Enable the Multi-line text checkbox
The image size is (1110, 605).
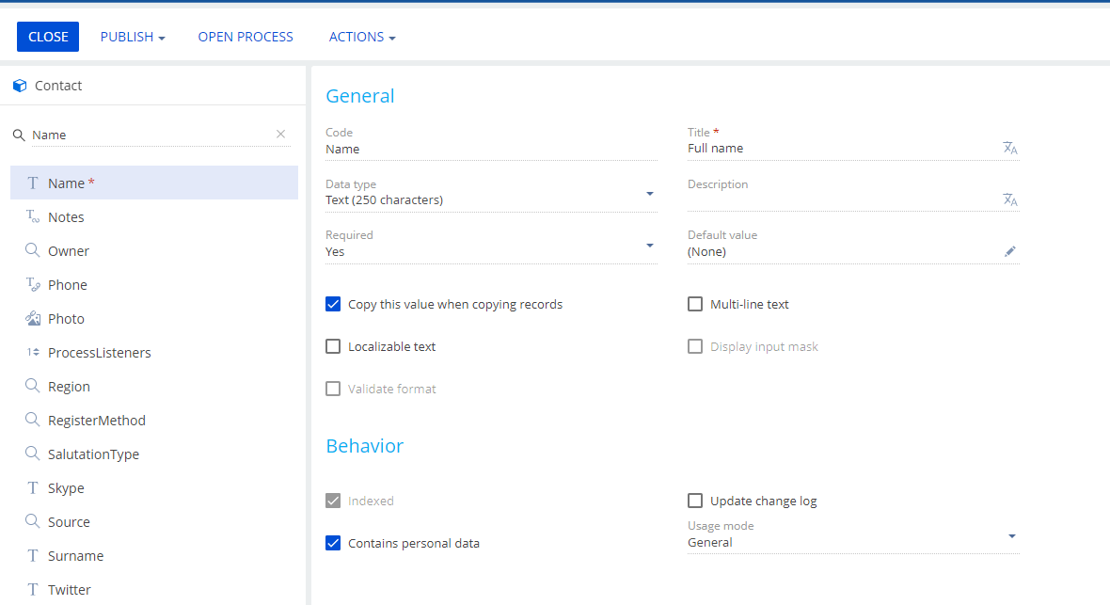point(695,304)
